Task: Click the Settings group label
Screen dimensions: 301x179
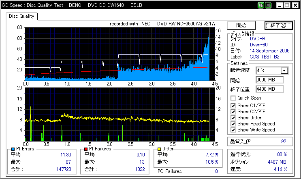Action: point(239,63)
